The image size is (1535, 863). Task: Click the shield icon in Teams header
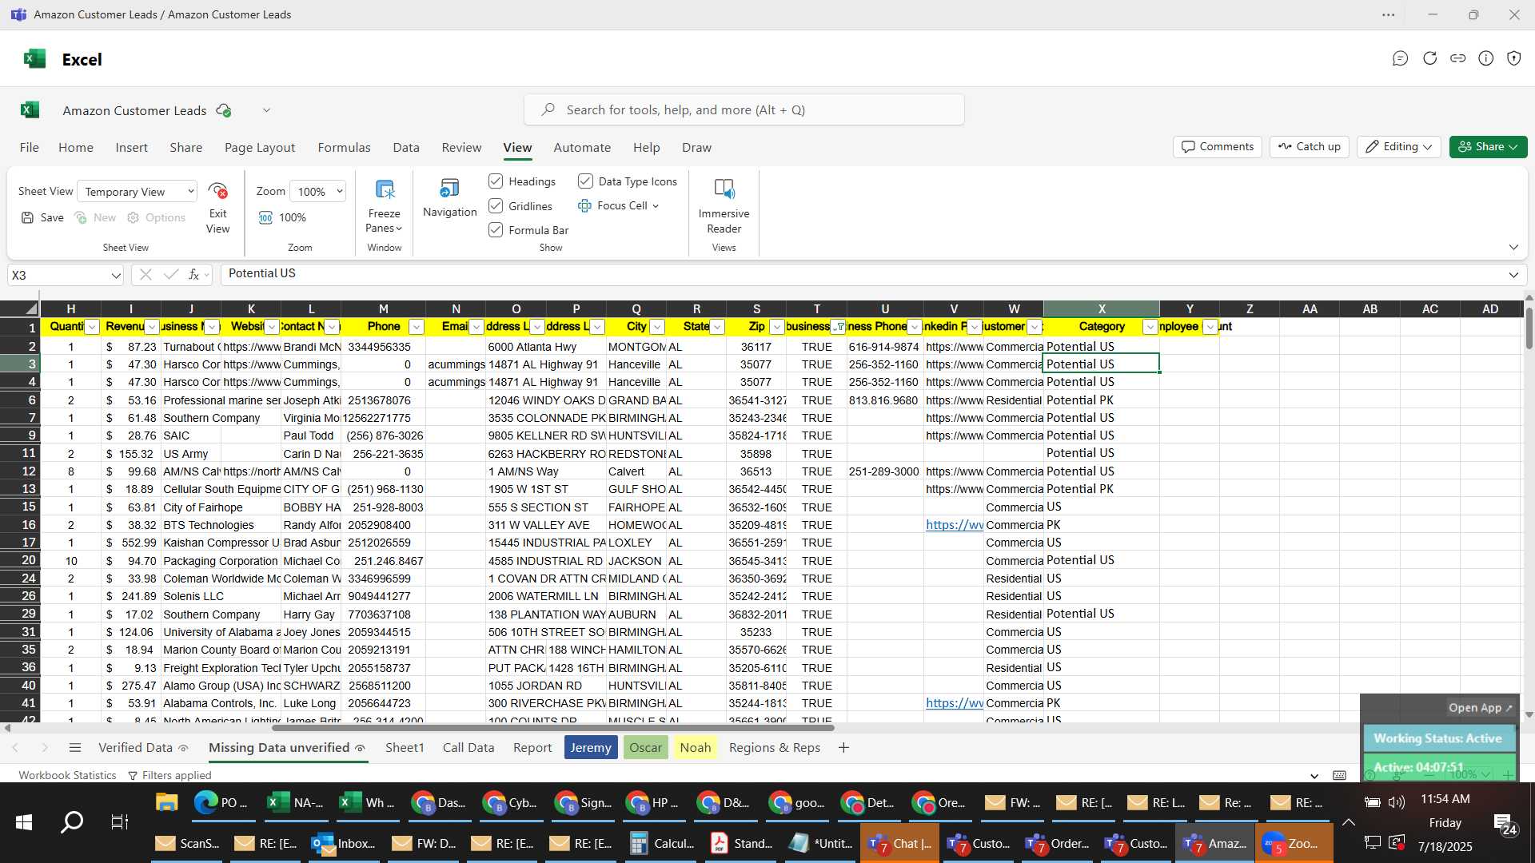coord(1513,58)
